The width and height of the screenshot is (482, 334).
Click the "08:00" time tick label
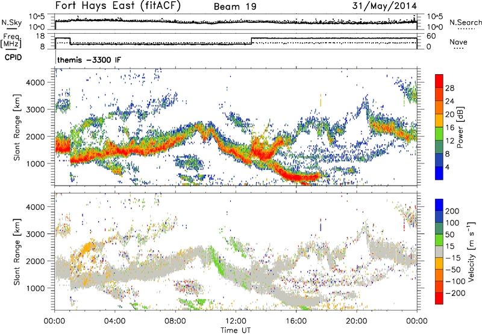(x=175, y=321)
